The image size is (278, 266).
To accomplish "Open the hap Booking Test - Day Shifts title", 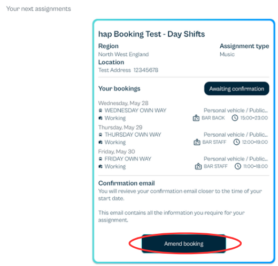I will [x=151, y=34].
